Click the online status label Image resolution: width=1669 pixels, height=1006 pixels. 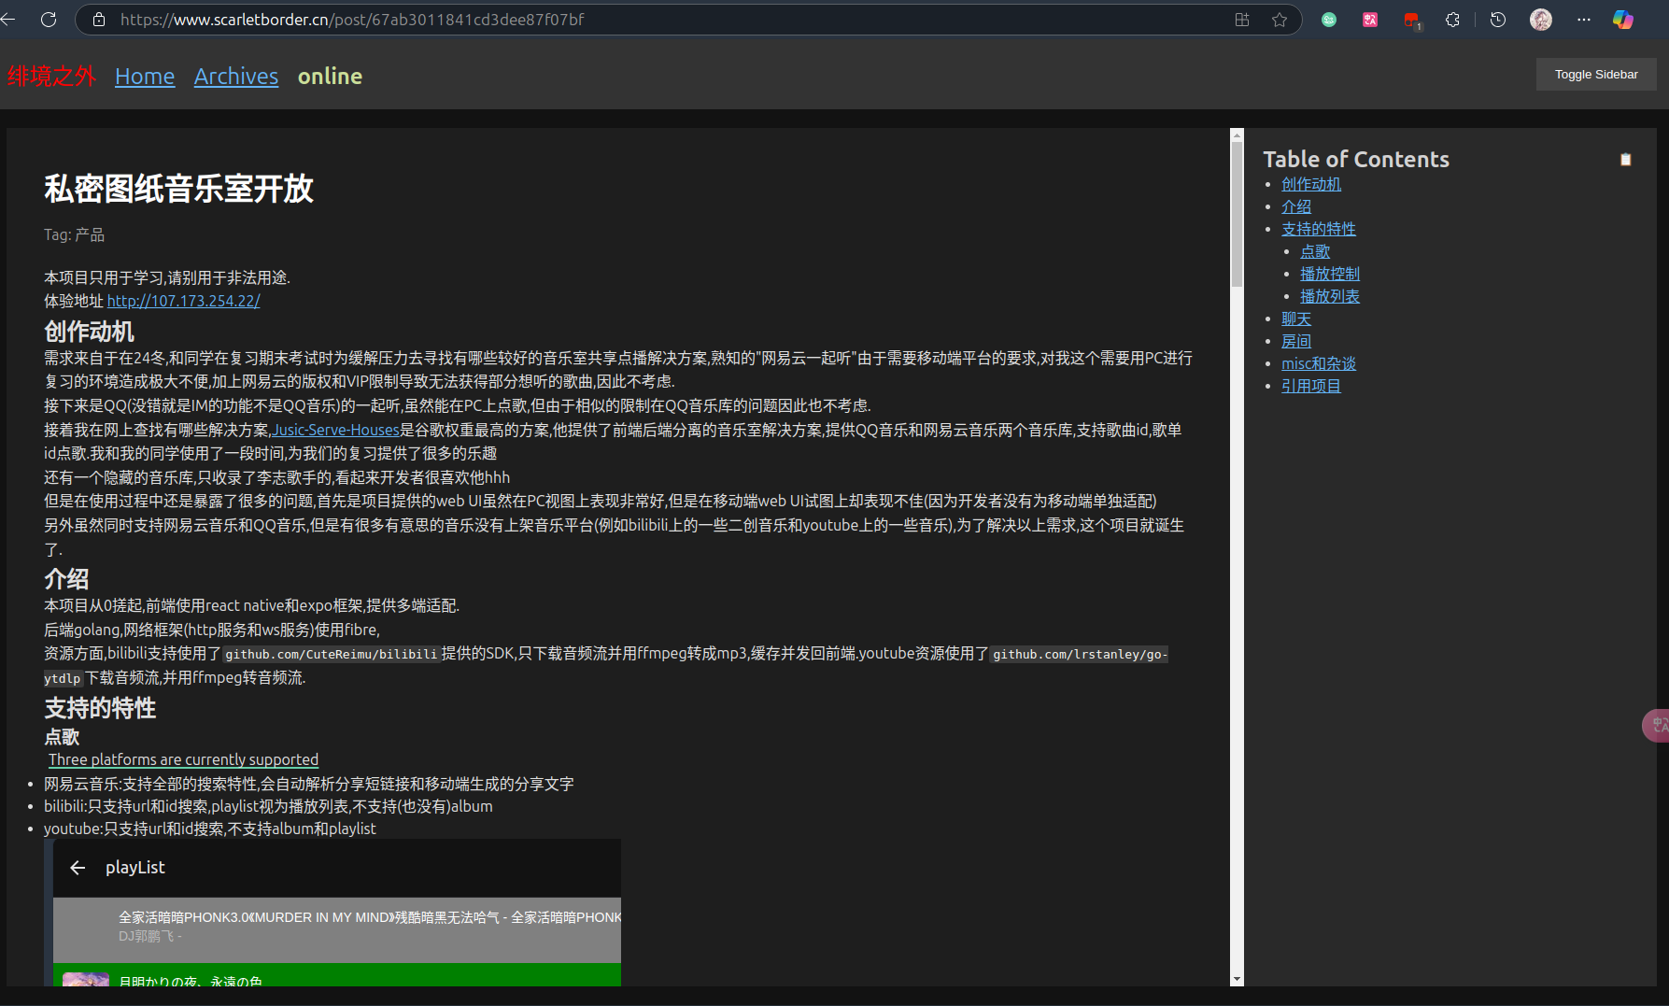[x=330, y=77]
